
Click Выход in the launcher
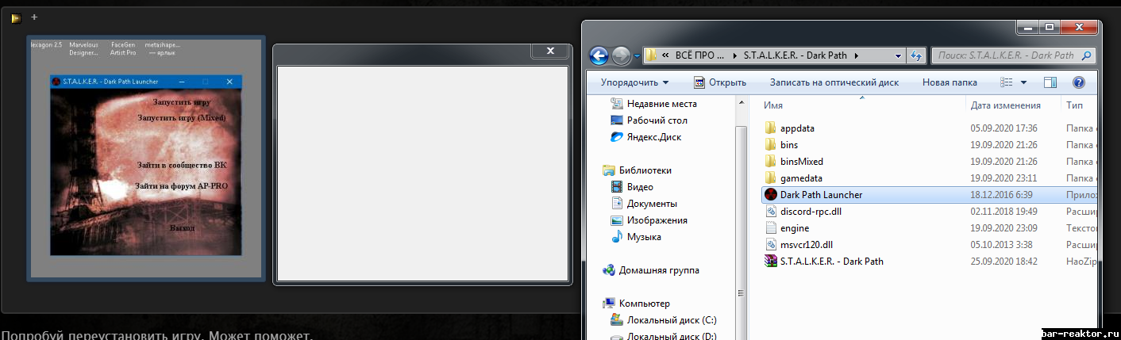pyautogui.click(x=182, y=227)
